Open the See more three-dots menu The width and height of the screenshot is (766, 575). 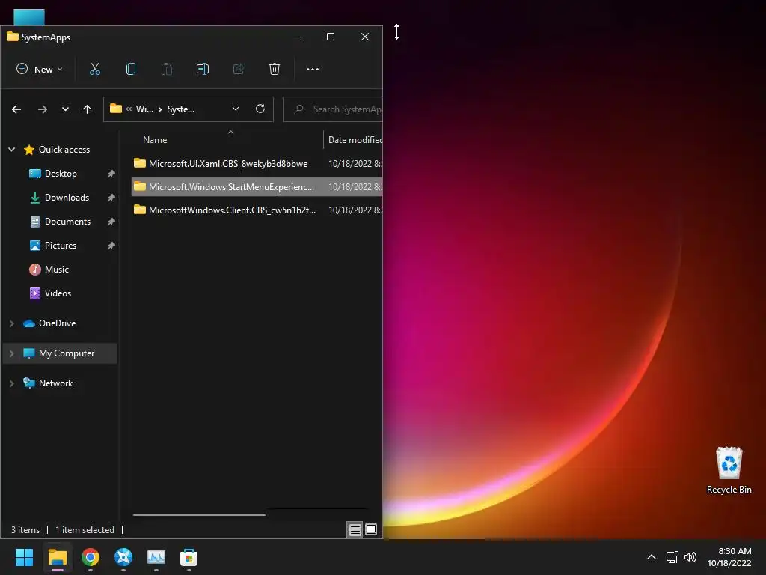(313, 69)
